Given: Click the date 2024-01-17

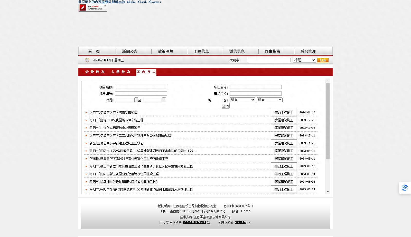Looking at the screenshot, I should (x=307, y=112).
